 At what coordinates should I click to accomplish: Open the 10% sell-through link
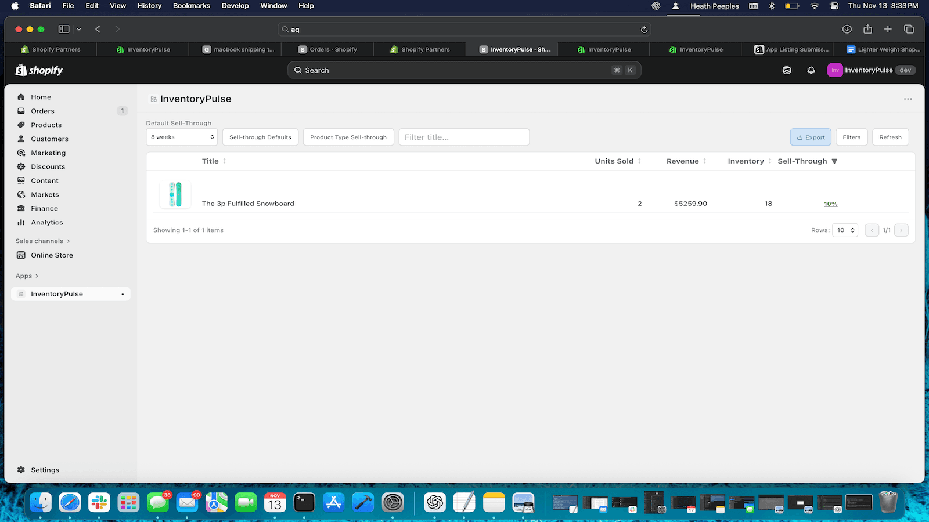click(830, 204)
